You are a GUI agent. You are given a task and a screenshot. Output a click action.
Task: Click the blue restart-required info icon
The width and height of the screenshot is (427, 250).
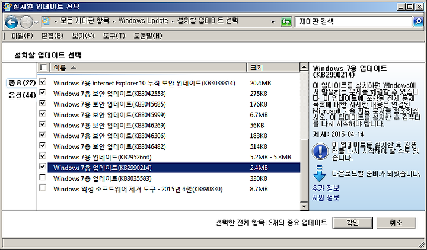[320, 151]
